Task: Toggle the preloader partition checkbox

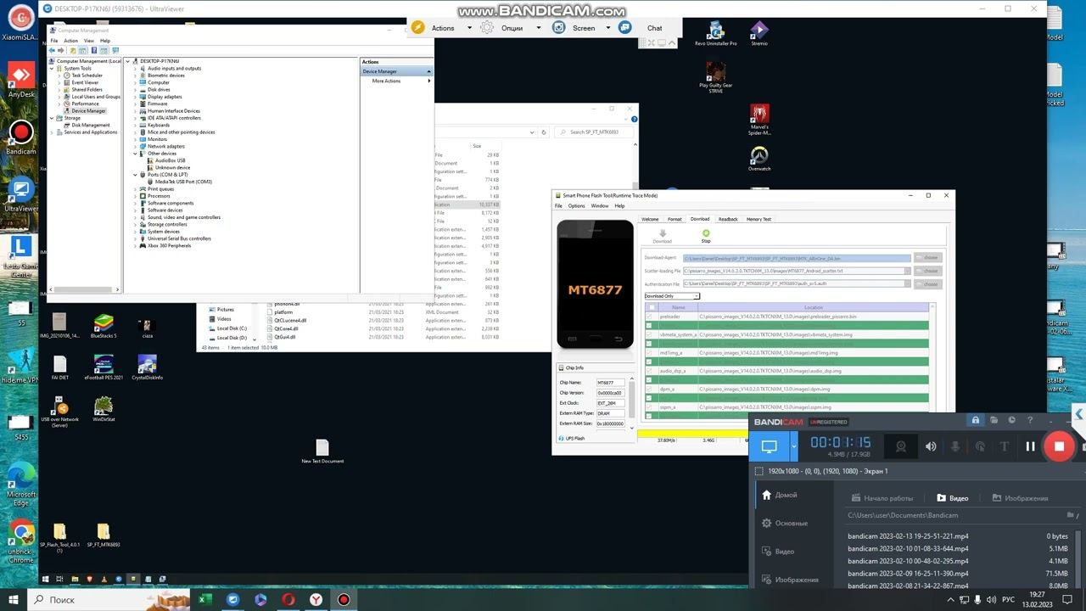Action: (x=649, y=317)
